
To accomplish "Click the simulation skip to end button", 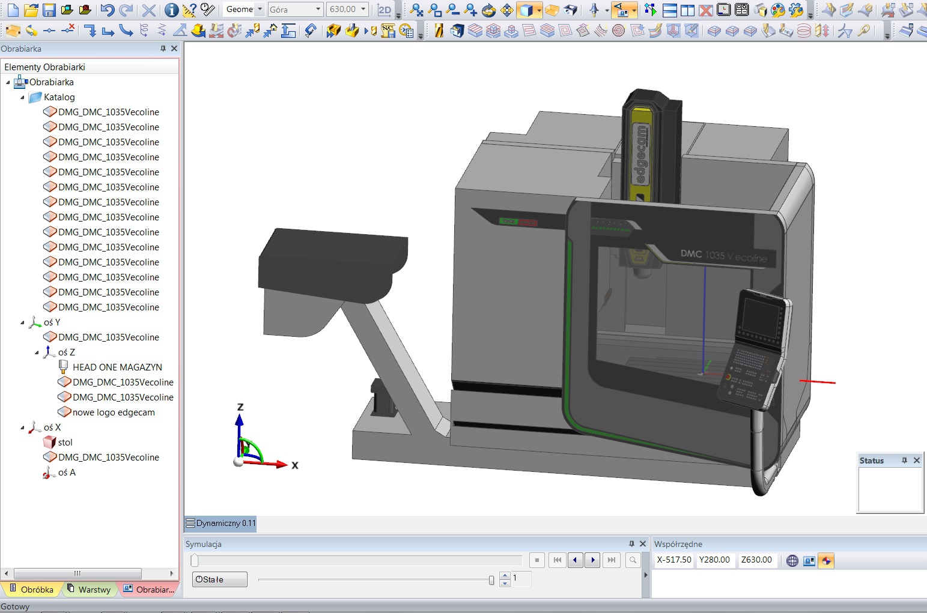I will pos(611,560).
